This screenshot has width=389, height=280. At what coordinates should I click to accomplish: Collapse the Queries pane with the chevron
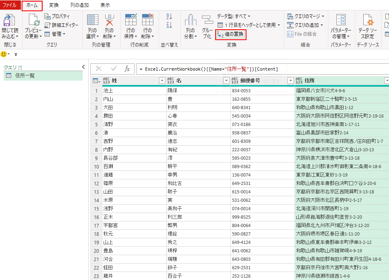84,67
